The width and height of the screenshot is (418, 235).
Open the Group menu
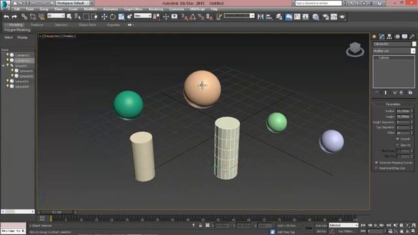point(44,9)
